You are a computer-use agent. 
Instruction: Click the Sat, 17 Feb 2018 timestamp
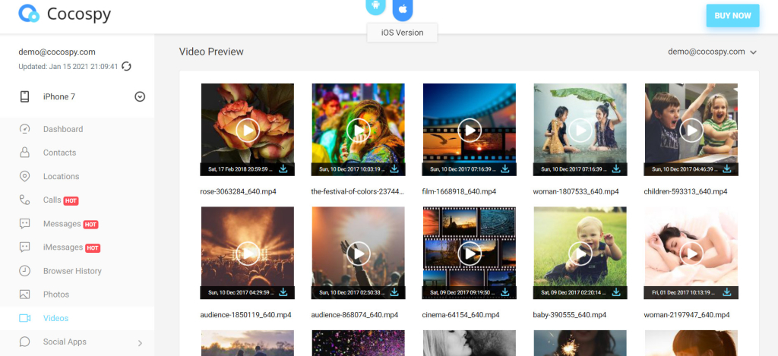point(240,169)
